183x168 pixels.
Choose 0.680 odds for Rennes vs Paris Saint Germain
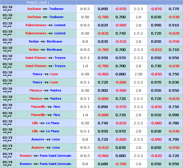click(x=103, y=164)
